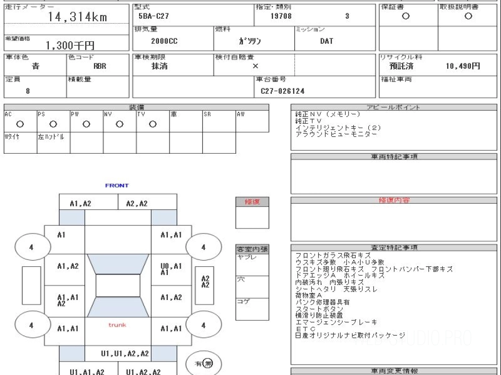Select the 日産オリジナルナビ取付パッケージ remark line
This screenshot has height=375, width=501.
(350, 335)
